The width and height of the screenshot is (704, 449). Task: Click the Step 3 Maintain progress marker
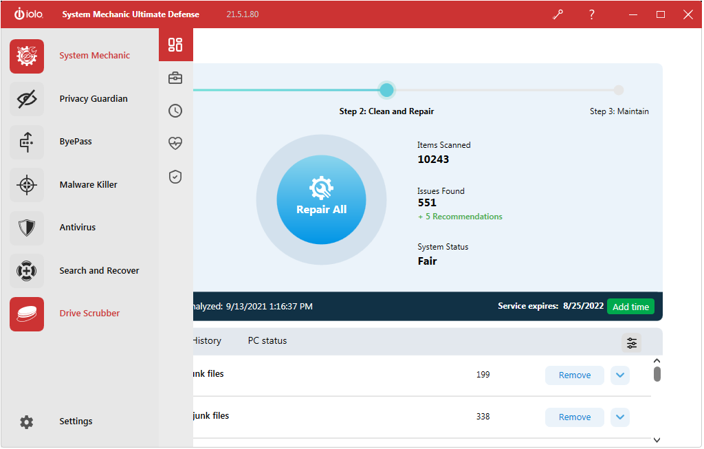(618, 90)
